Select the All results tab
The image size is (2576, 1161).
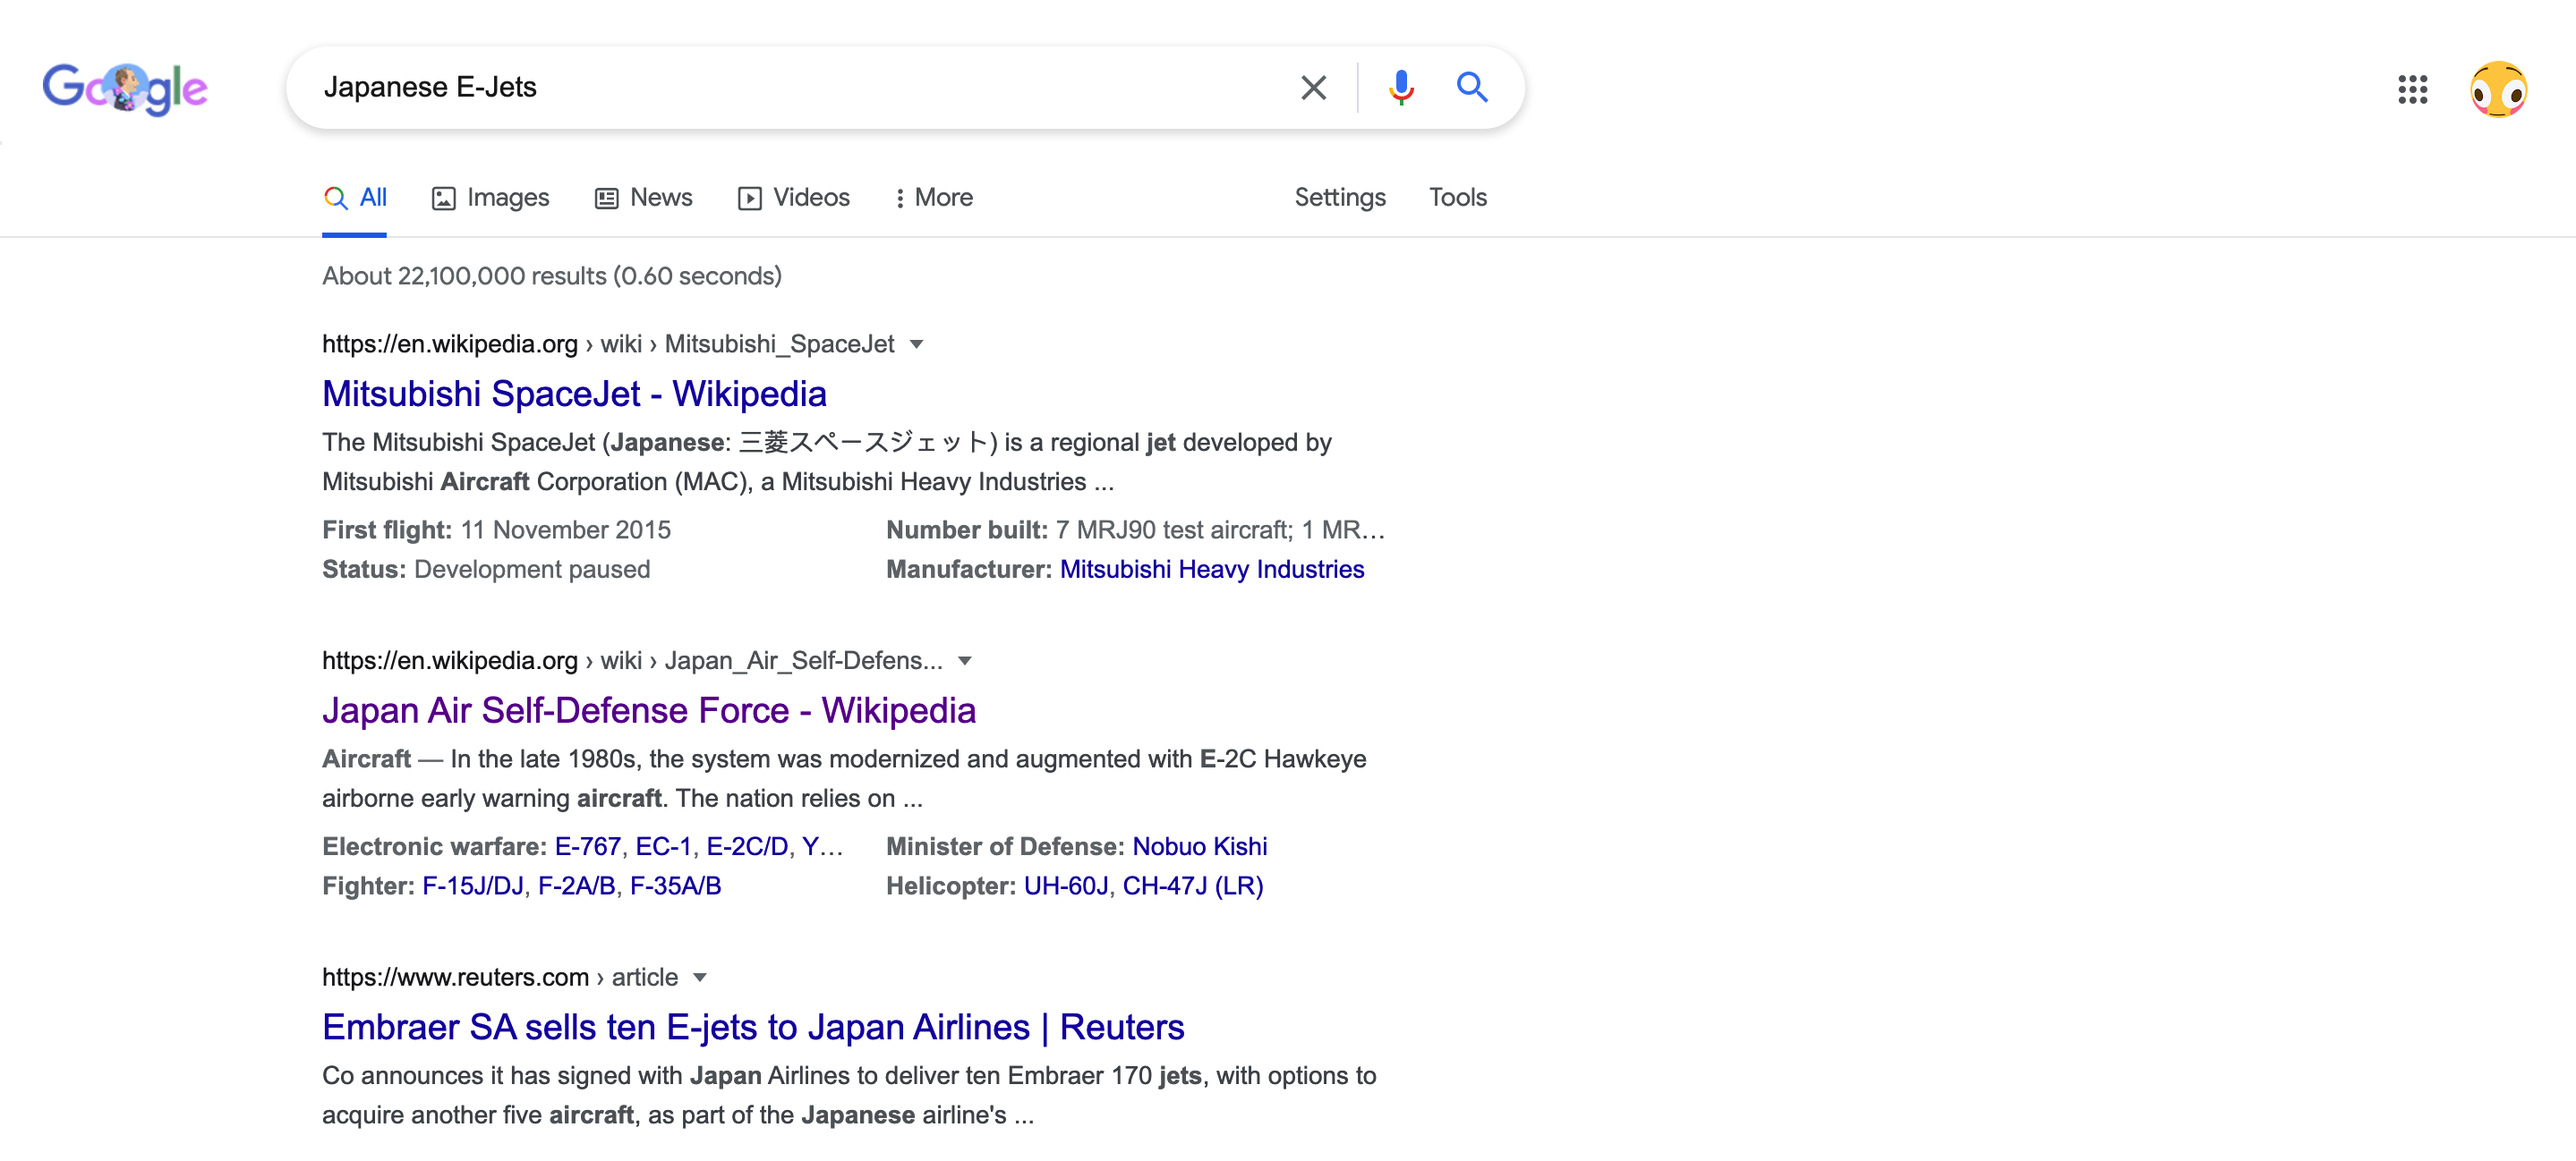click(x=355, y=198)
